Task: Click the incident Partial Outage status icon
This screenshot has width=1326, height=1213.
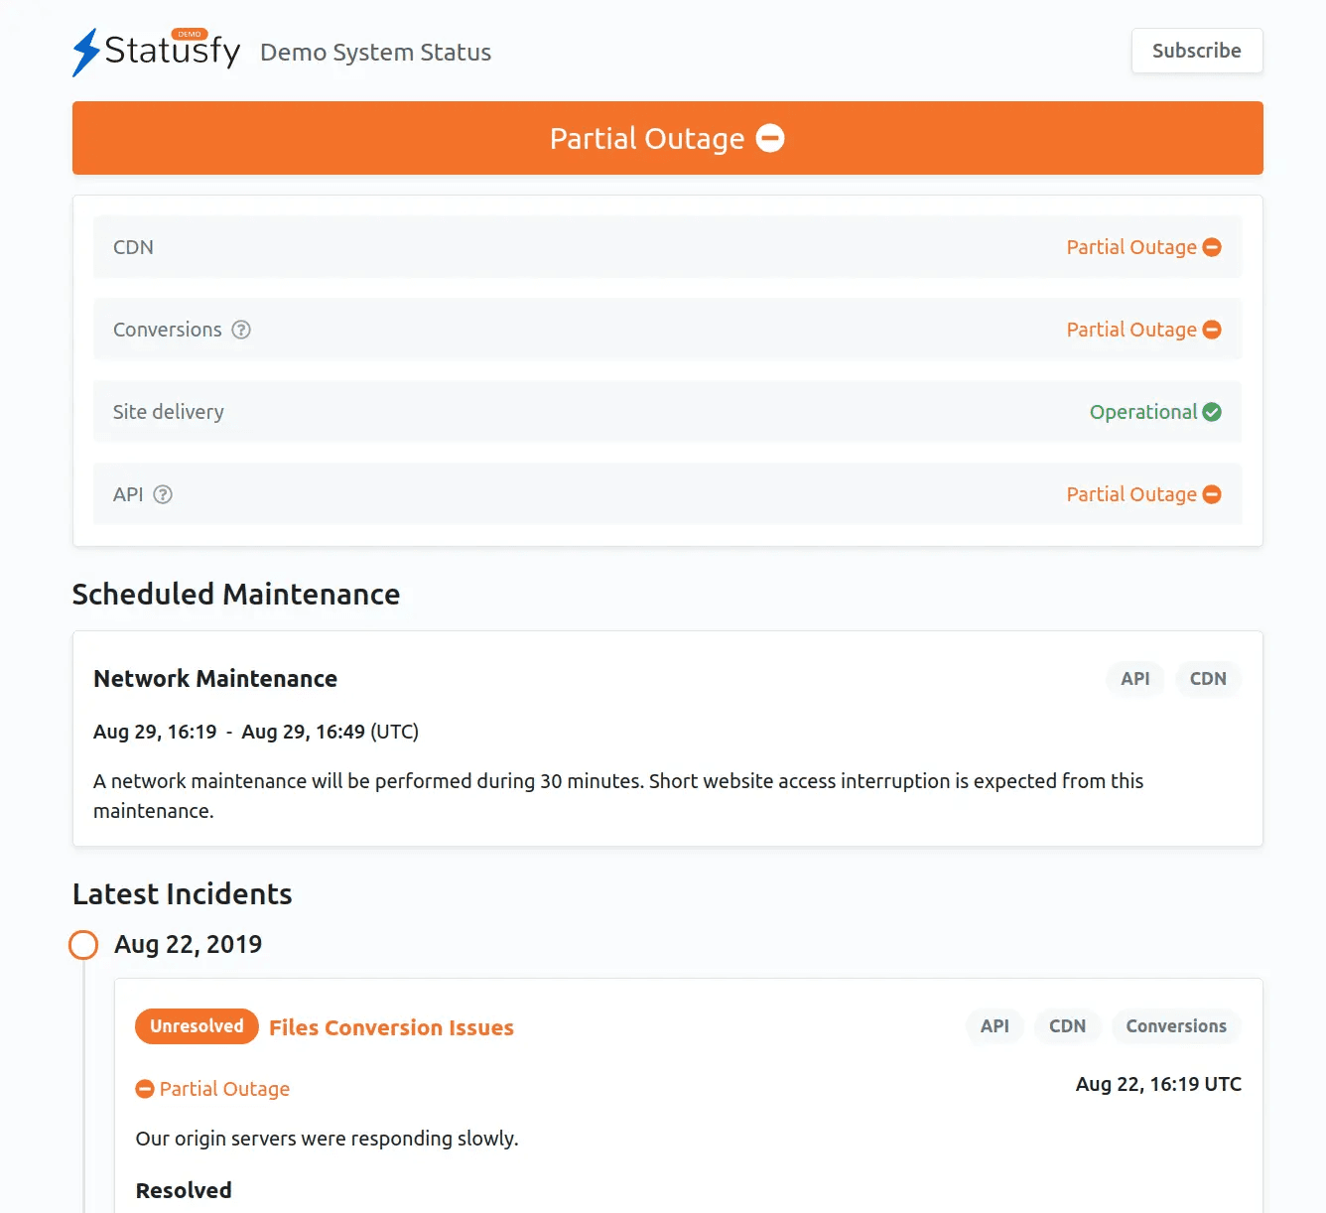Action: [145, 1089]
